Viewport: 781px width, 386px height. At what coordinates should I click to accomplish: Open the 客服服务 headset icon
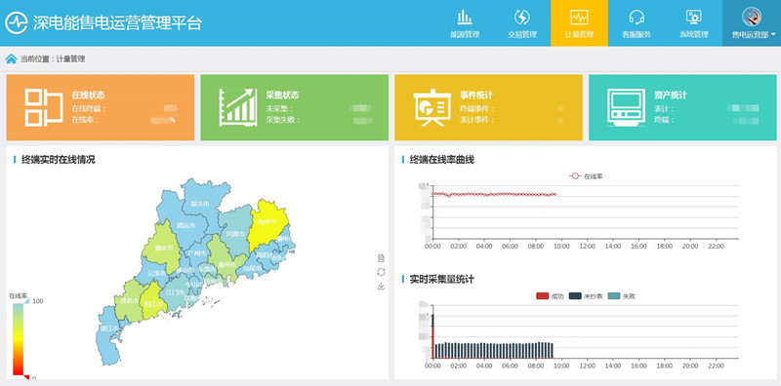tap(637, 18)
